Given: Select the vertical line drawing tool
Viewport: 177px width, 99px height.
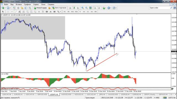Looking at the screenshot, I should click(x=8, y=12).
